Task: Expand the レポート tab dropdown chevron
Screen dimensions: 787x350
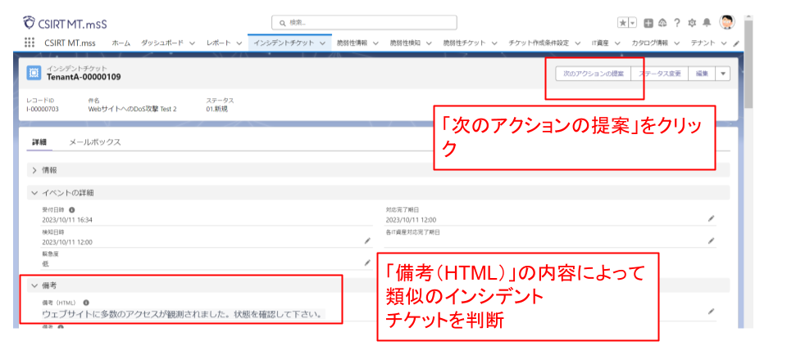Action: coord(239,43)
